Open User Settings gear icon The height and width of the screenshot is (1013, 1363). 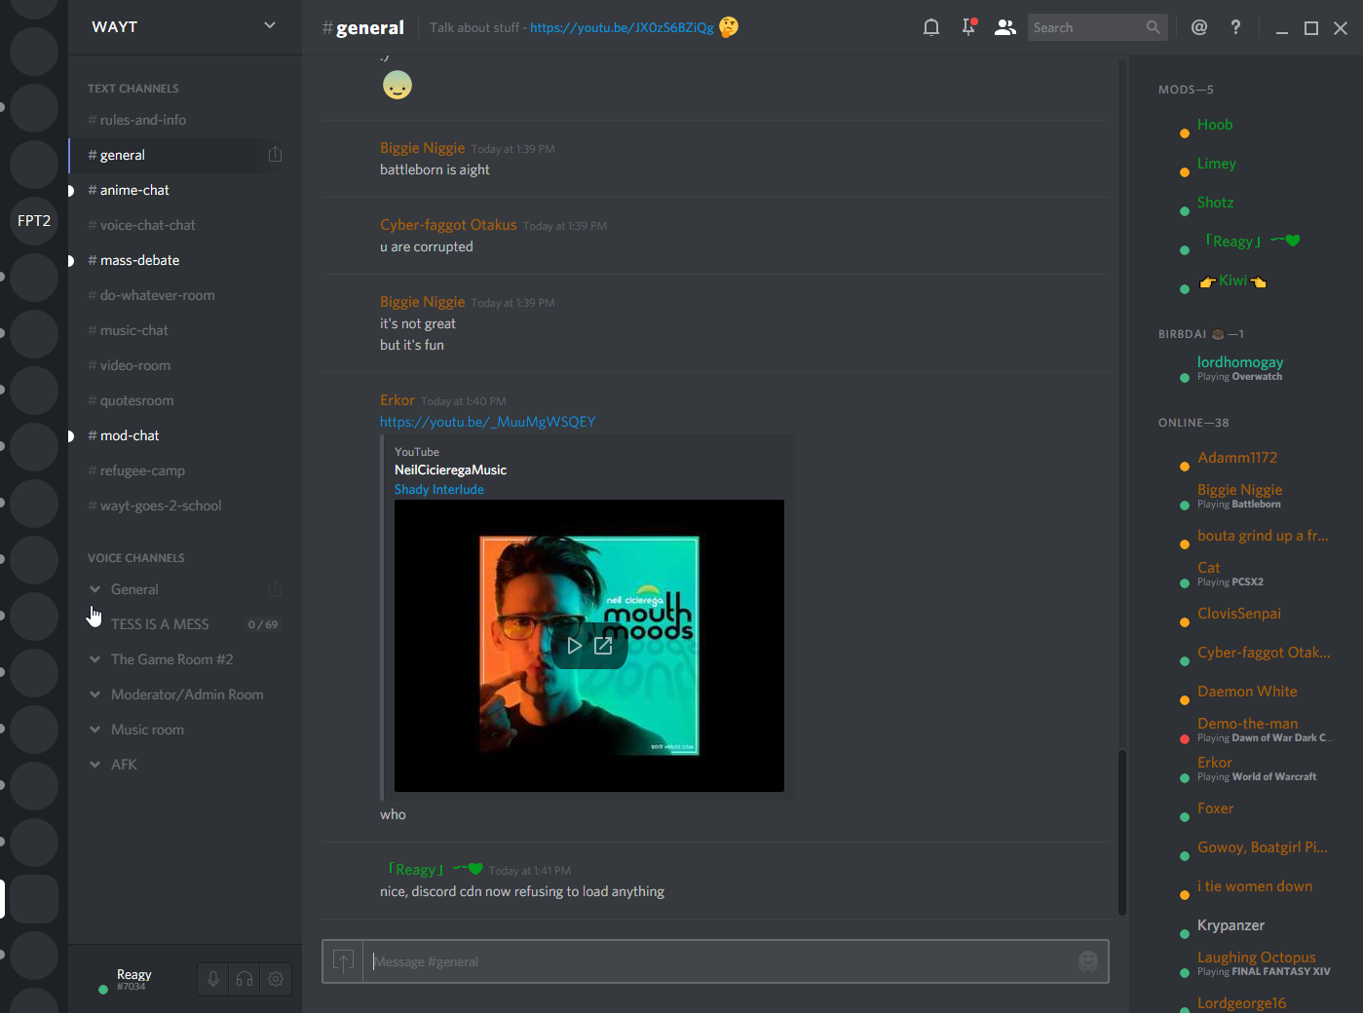[x=276, y=979]
